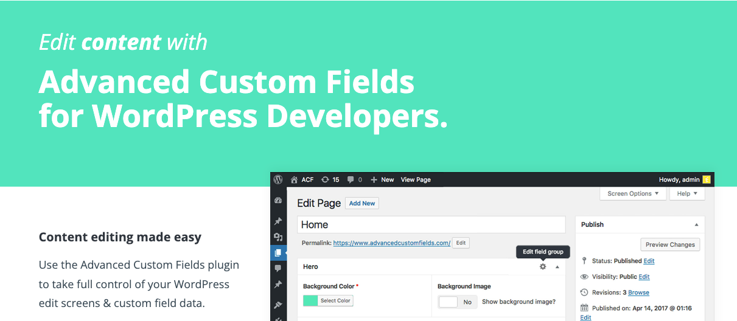Click the Add New page button
Image resolution: width=737 pixels, height=321 pixels.
[362, 203]
